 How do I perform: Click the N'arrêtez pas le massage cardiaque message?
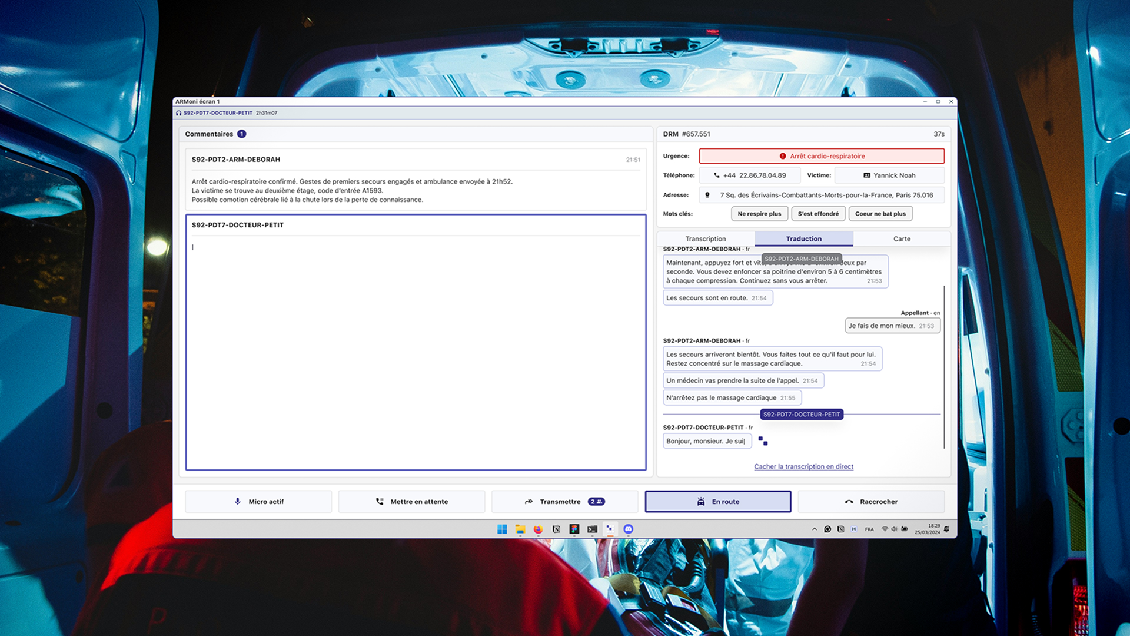tap(732, 398)
